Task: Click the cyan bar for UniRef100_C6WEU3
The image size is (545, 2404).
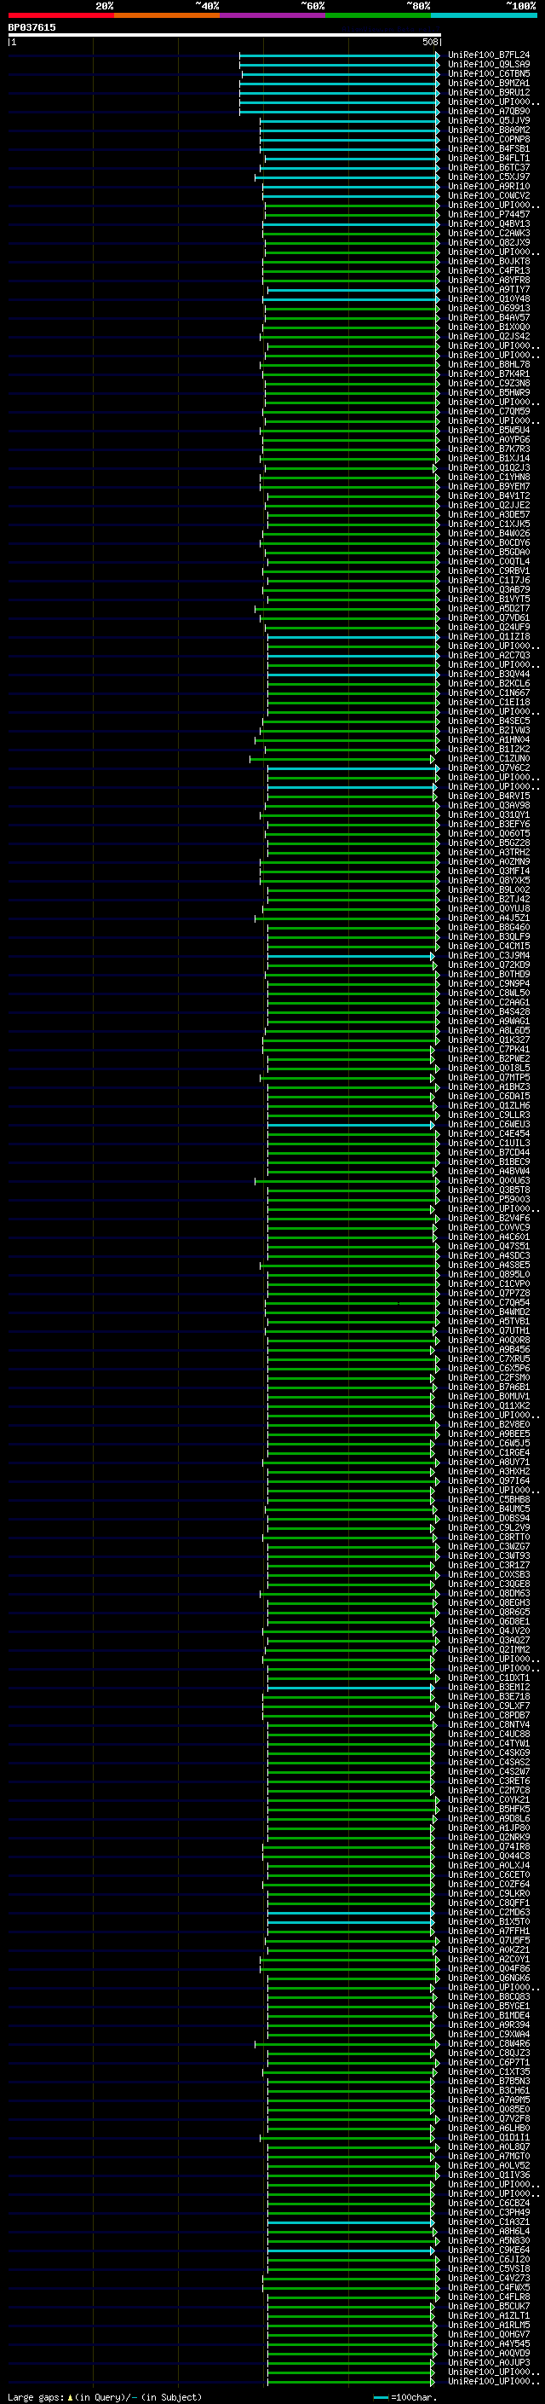Action: (x=351, y=1126)
